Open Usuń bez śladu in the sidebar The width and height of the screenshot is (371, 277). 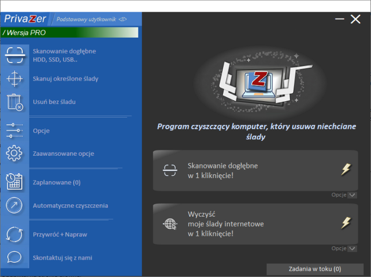coord(54,102)
